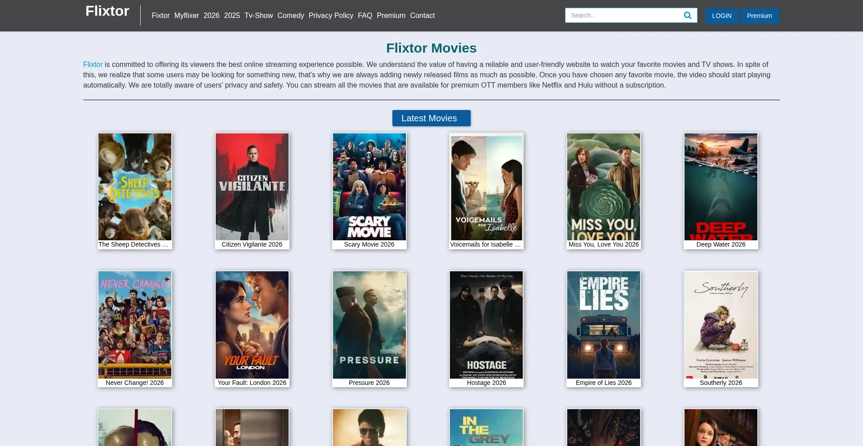This screenshot has height=446, width=863.
Task: Open the Southerly movie poster
Action: tap(721, 325)
